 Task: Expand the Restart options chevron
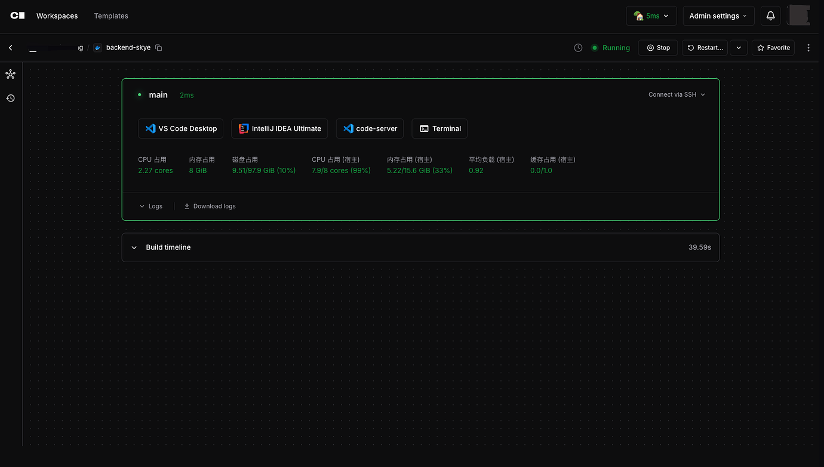pyautogui.click(x=739, y=48)
